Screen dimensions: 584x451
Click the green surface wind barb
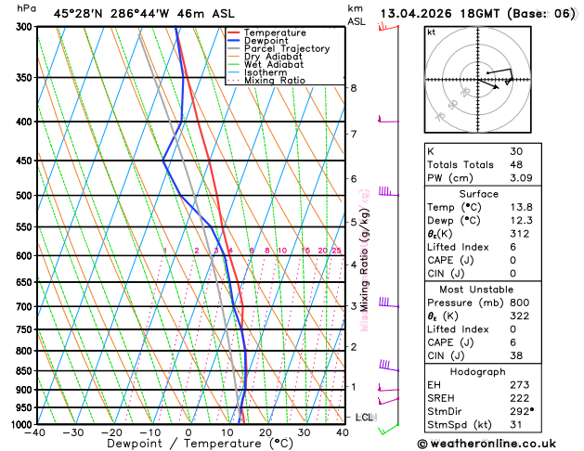point(388,429)
